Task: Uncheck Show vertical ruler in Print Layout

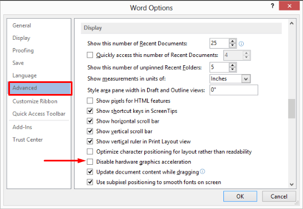Action: 90,142
